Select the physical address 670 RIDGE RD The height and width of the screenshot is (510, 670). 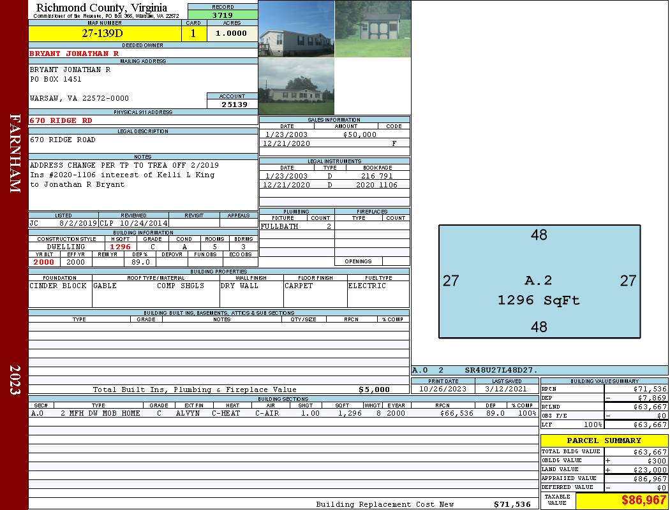pyautogui.click(x=61, y=120)
